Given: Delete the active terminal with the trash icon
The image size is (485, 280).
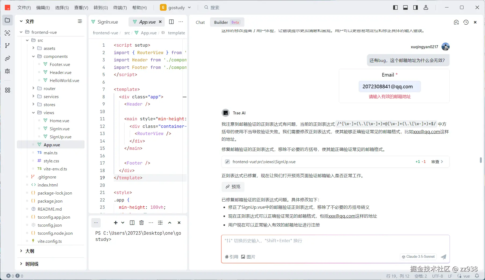Looking at the screenshot, I should pos(141,223).
